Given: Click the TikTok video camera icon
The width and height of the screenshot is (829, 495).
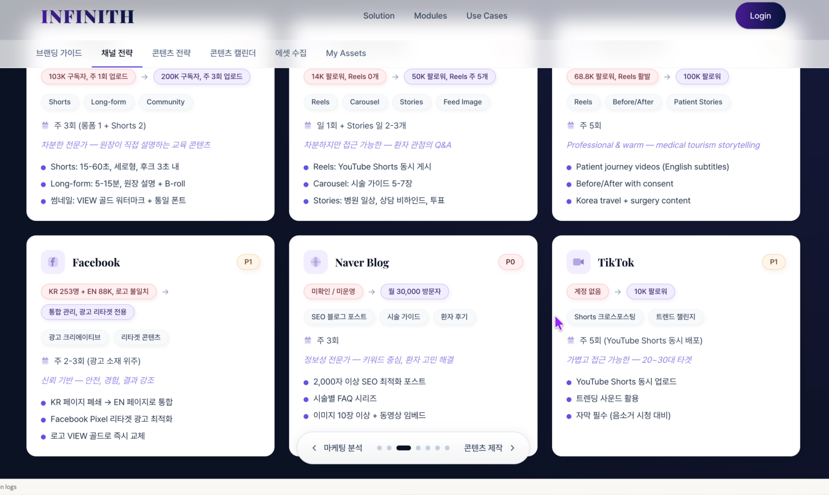Looking at the screenshot, I should click(x=578, y=262).
